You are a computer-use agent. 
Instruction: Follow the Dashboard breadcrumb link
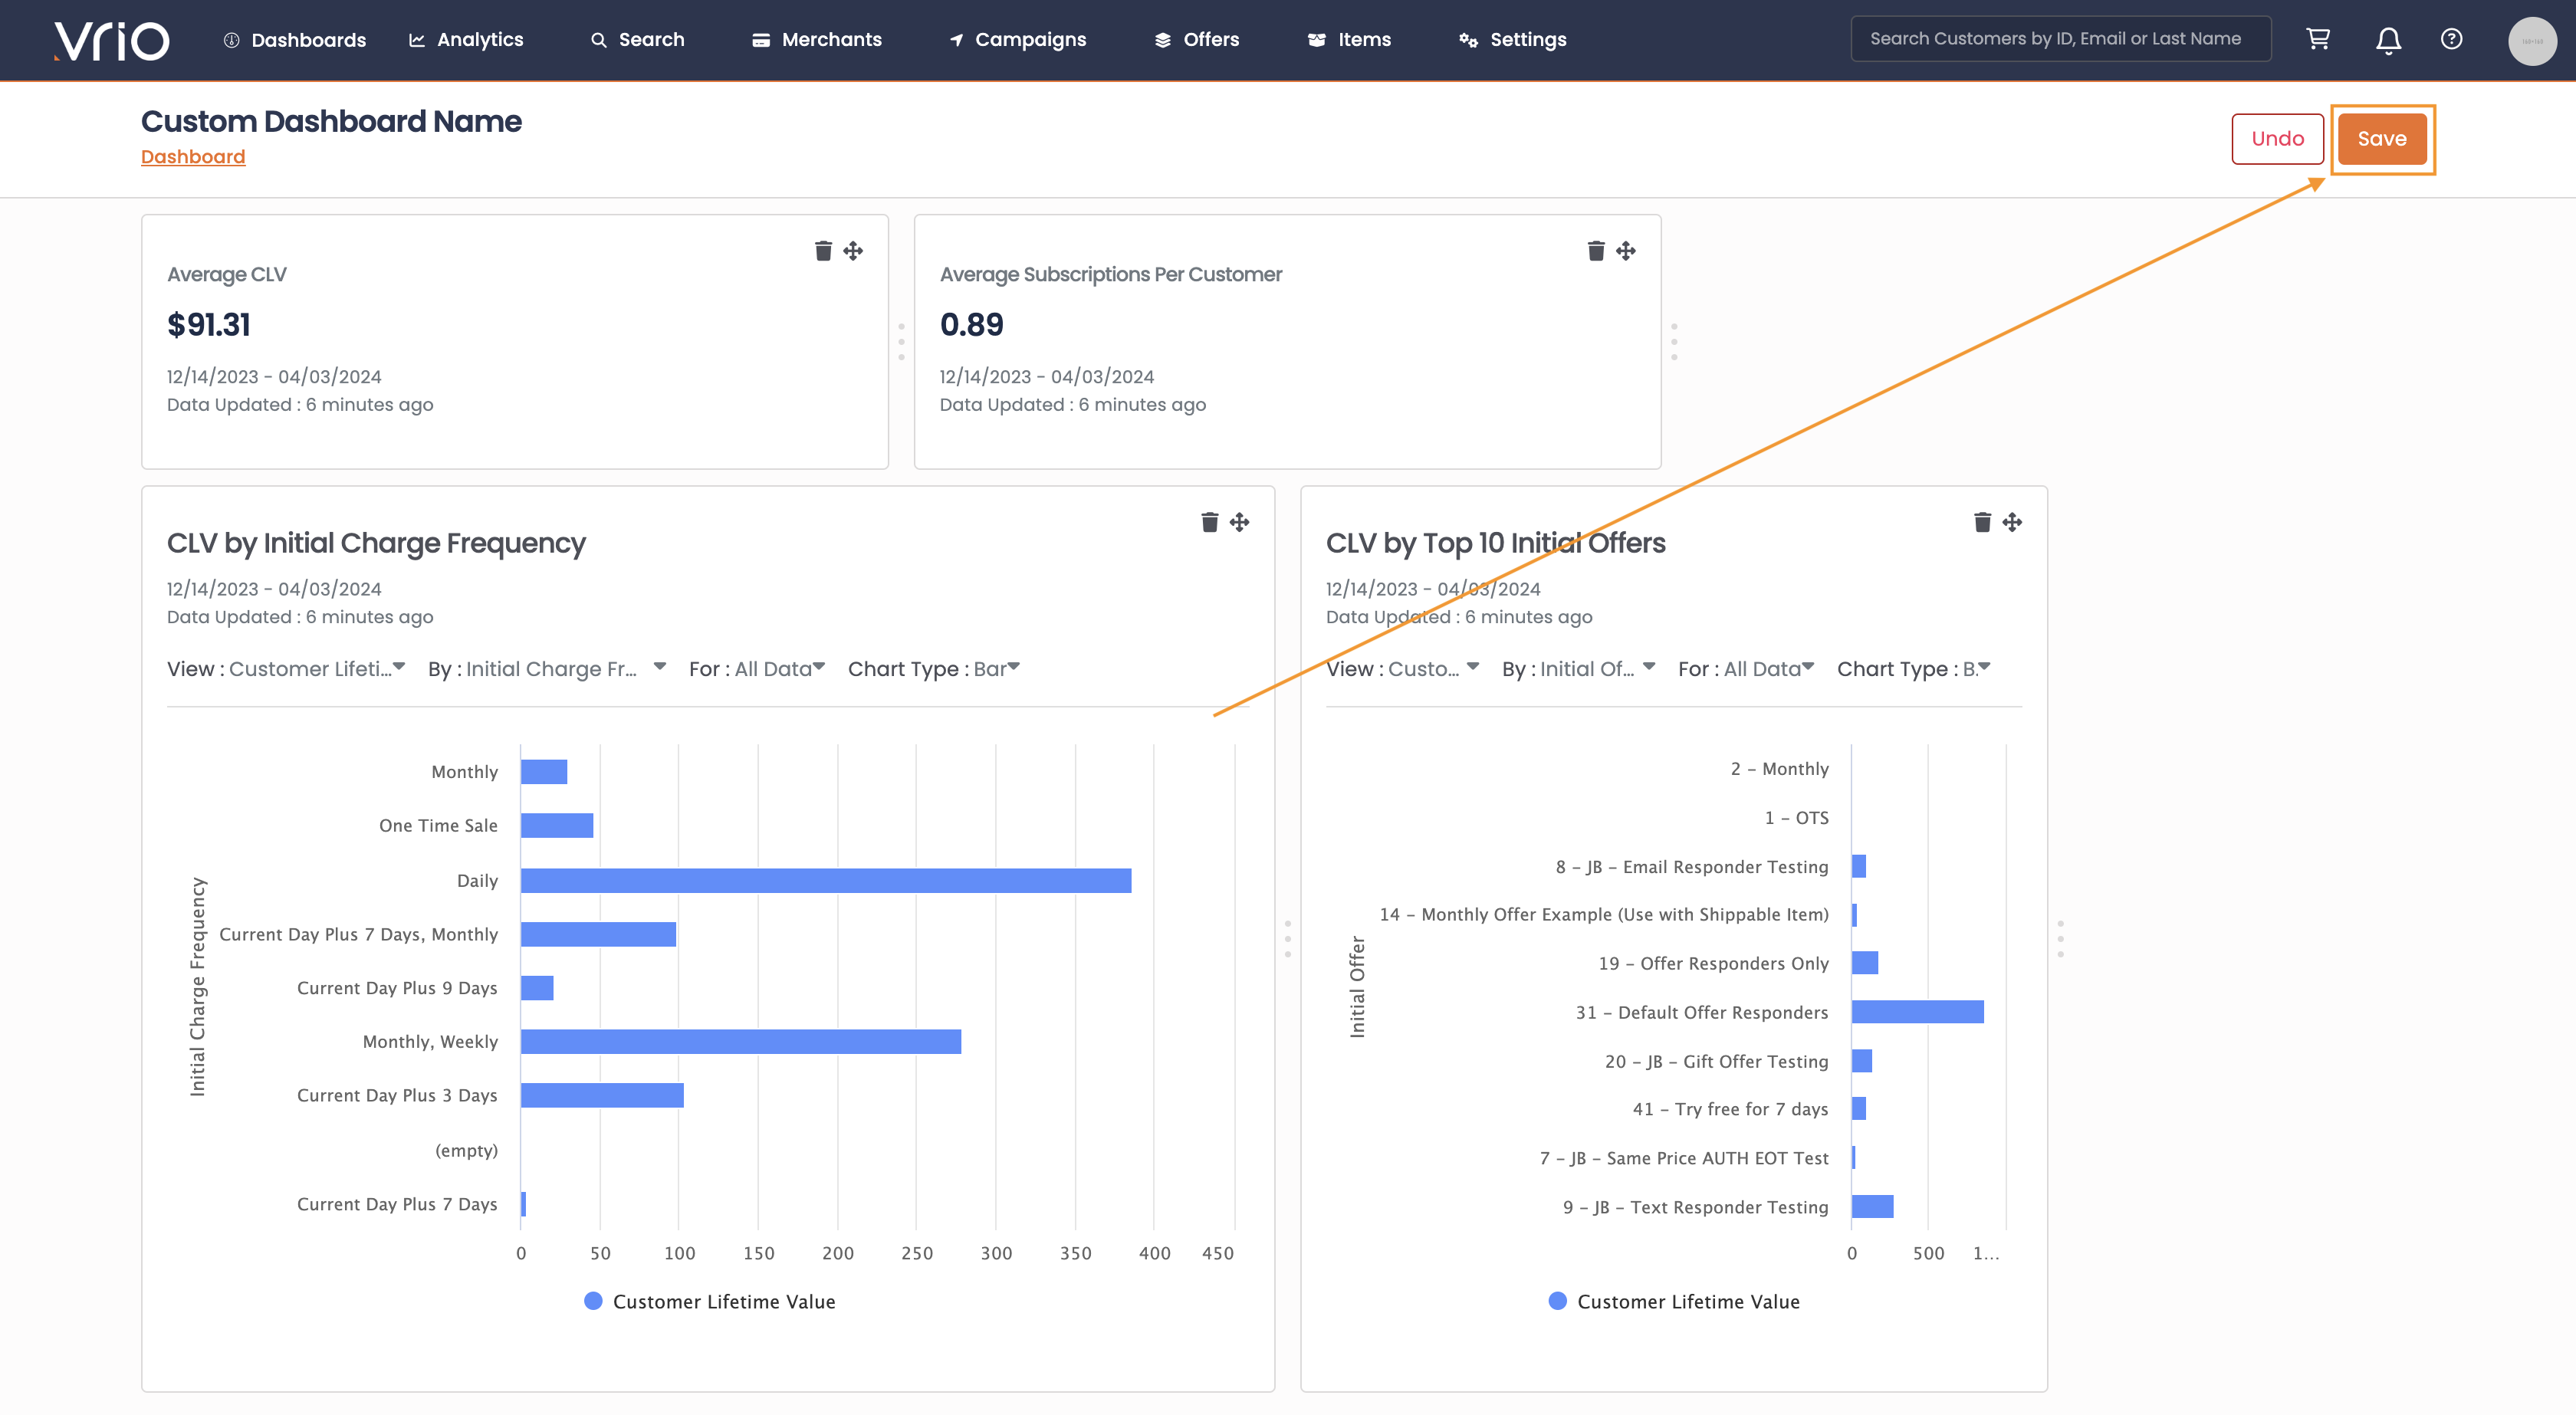[x=193, y=157]
